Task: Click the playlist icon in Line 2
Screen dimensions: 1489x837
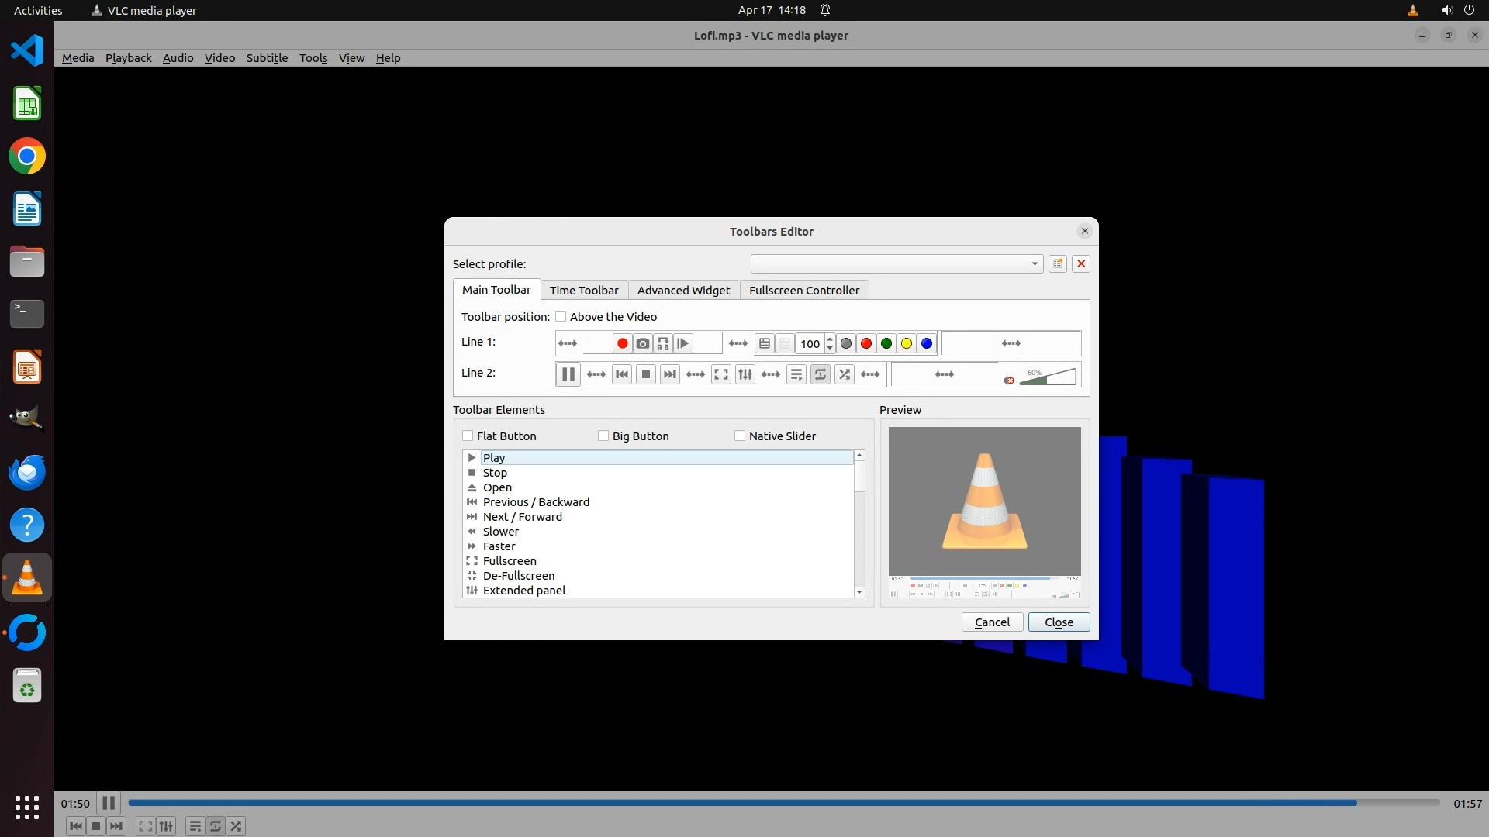Action: tap(796, 374)
